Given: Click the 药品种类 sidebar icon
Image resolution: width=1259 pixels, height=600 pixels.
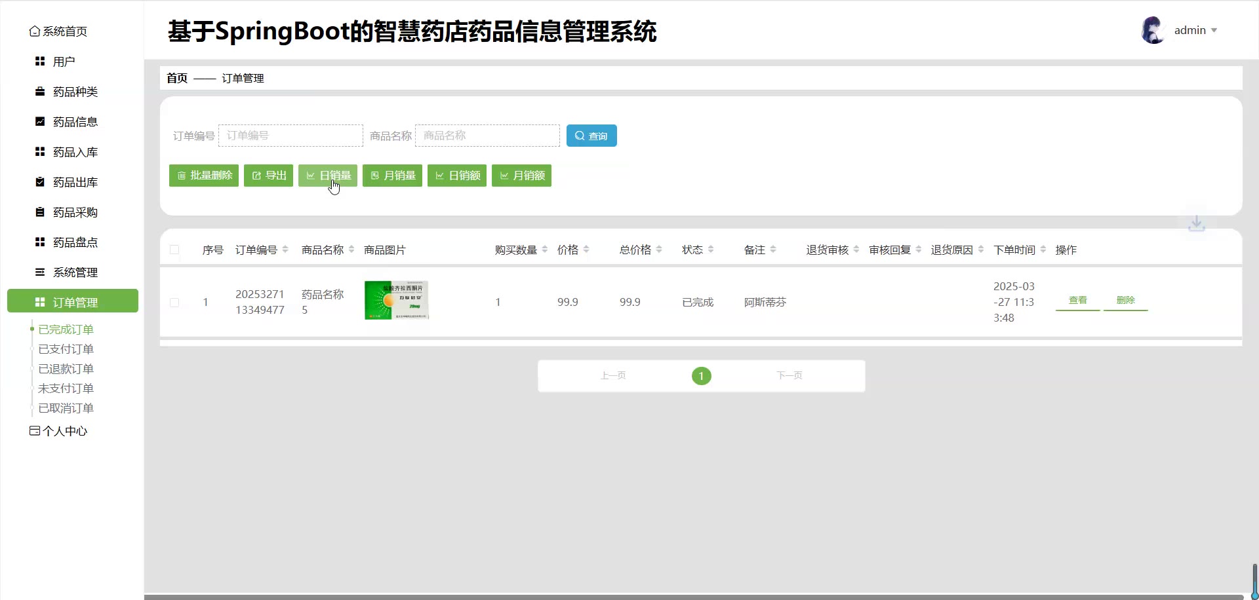Looking at the screenshot, I should [x=40, y=92].
